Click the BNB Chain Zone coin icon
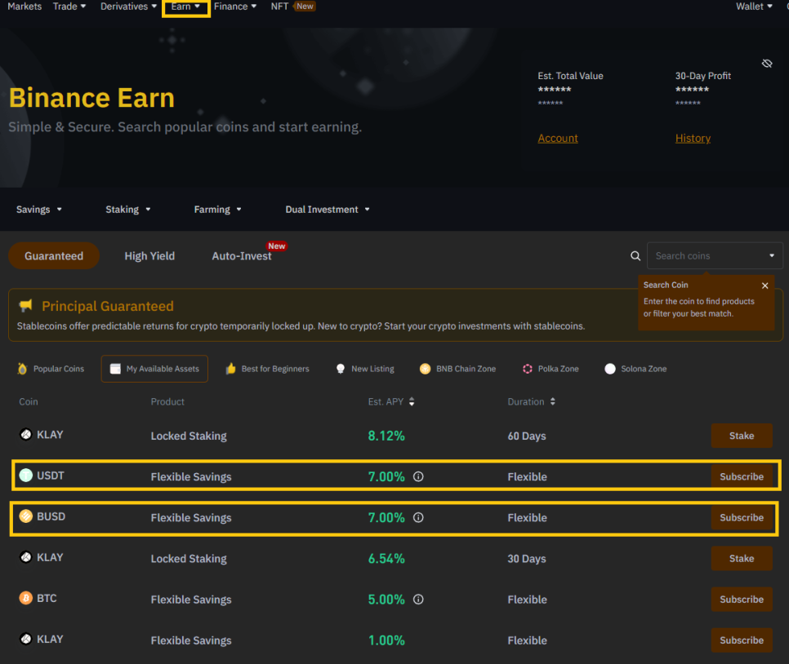 coord(426,369)
